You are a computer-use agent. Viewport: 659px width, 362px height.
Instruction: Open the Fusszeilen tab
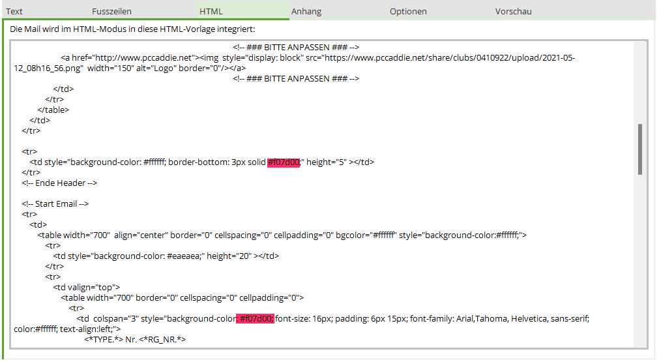111,11
